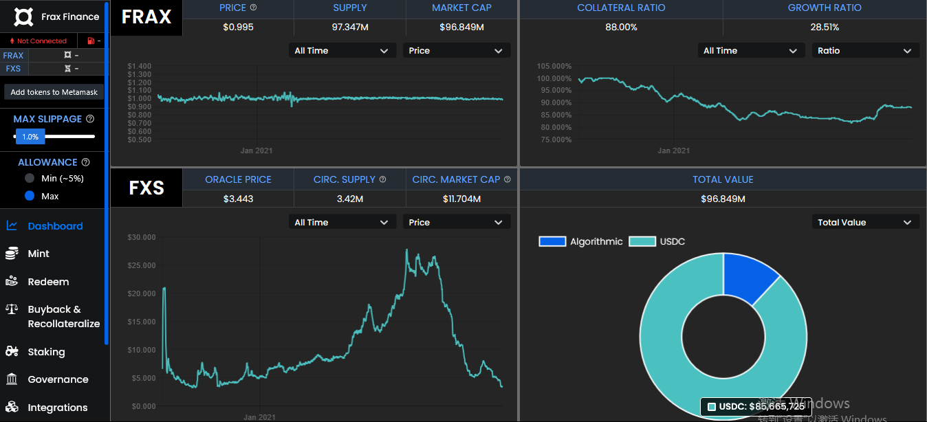Expand the Total Value dropdown
Viewport: 927px width, 422px height.
click(x=865, y=223)
